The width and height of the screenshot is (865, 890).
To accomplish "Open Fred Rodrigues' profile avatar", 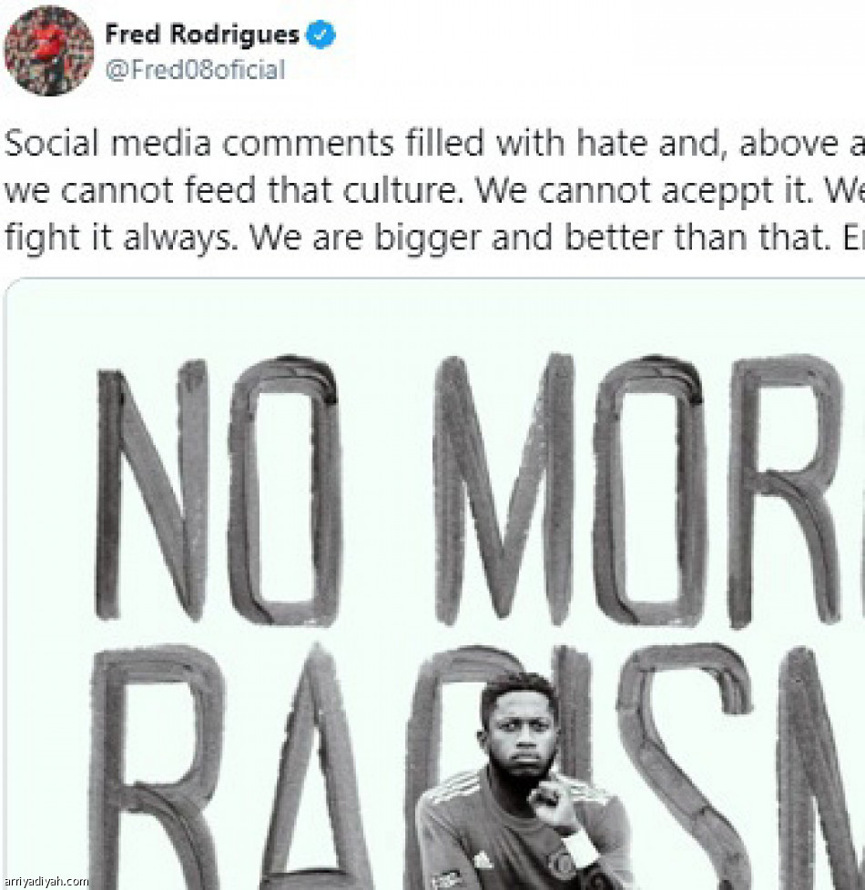I will [49, 50].
